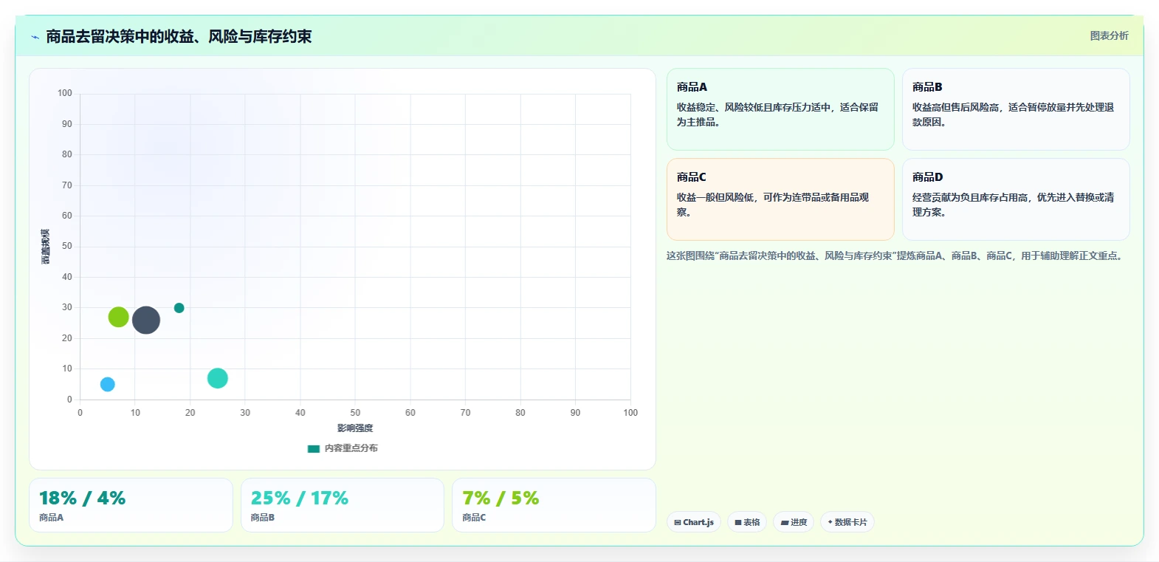Click the 数据卡片 tag chip
1159x562 pixels.
click(x=847, y=522)
